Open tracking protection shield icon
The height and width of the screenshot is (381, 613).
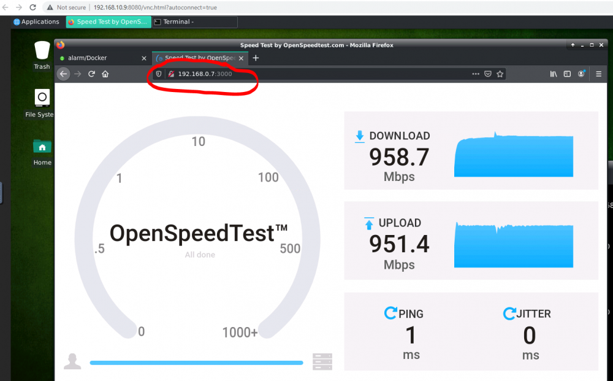click(159, 74)
